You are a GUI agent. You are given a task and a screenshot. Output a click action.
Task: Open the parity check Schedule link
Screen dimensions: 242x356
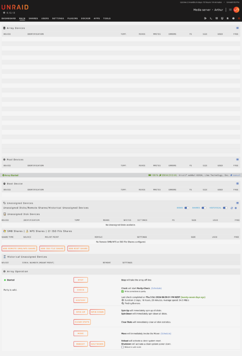click(156, 288)
